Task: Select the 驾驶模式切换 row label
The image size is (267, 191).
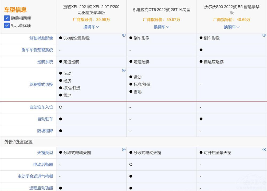Action: 41,84
